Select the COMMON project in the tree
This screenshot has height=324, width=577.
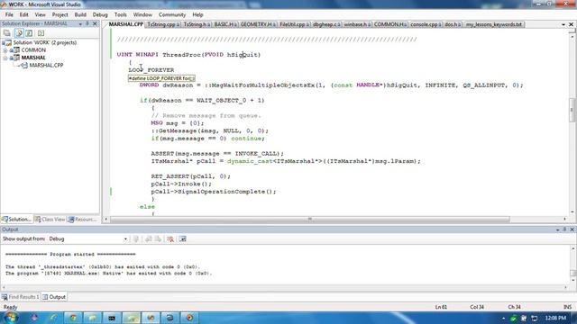[33, 50]
